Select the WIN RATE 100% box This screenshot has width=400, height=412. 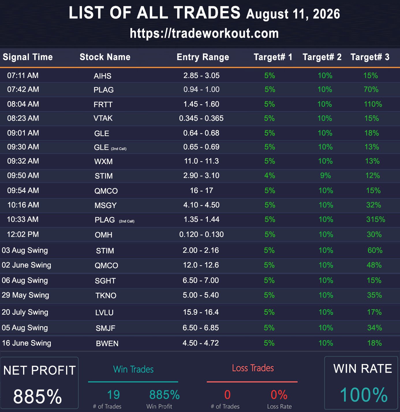coord(362,383)
